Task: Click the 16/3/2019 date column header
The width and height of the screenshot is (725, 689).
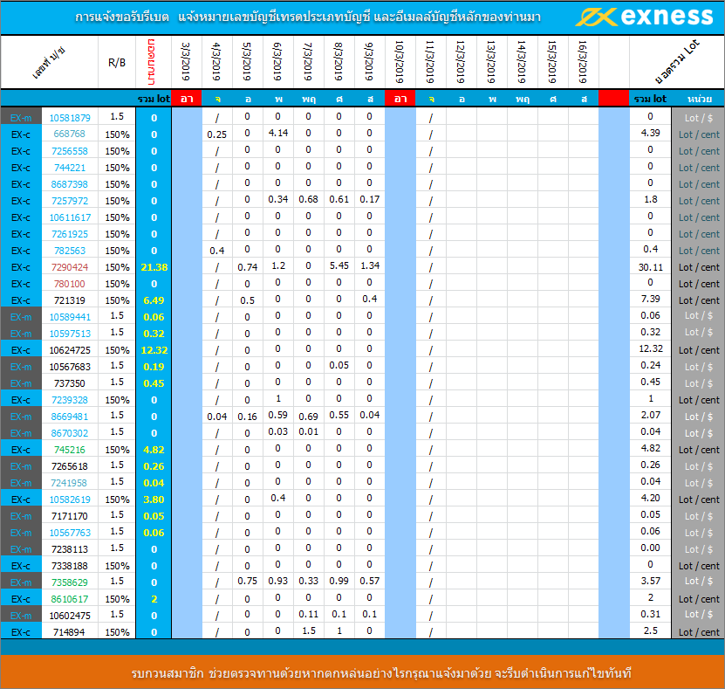Action: point(583,62)
